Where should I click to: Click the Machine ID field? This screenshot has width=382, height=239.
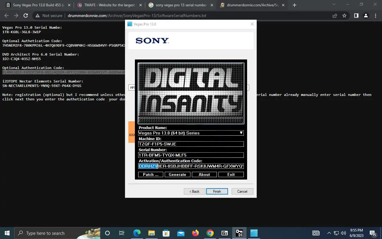(191, 144)
